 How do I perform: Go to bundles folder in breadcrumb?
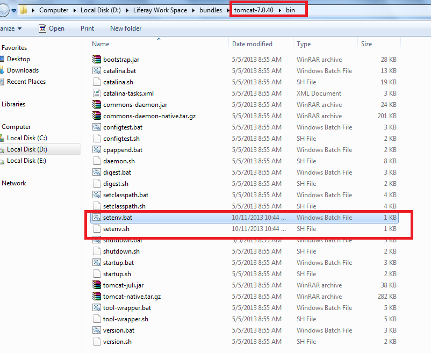pyautogui.click(x=211, y=10)
